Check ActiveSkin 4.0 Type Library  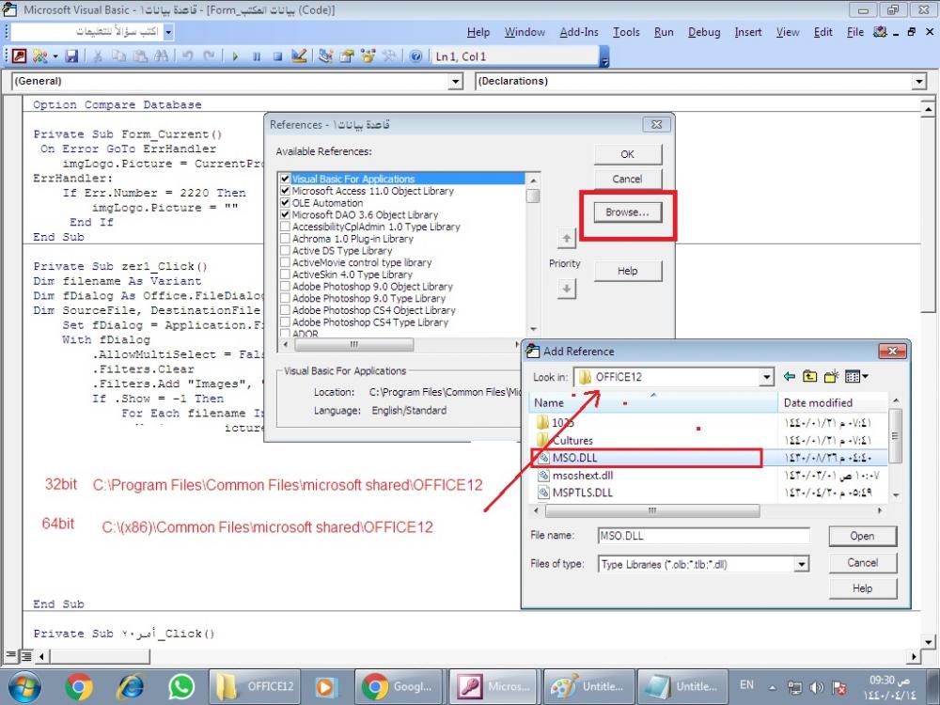coord(286,274)
